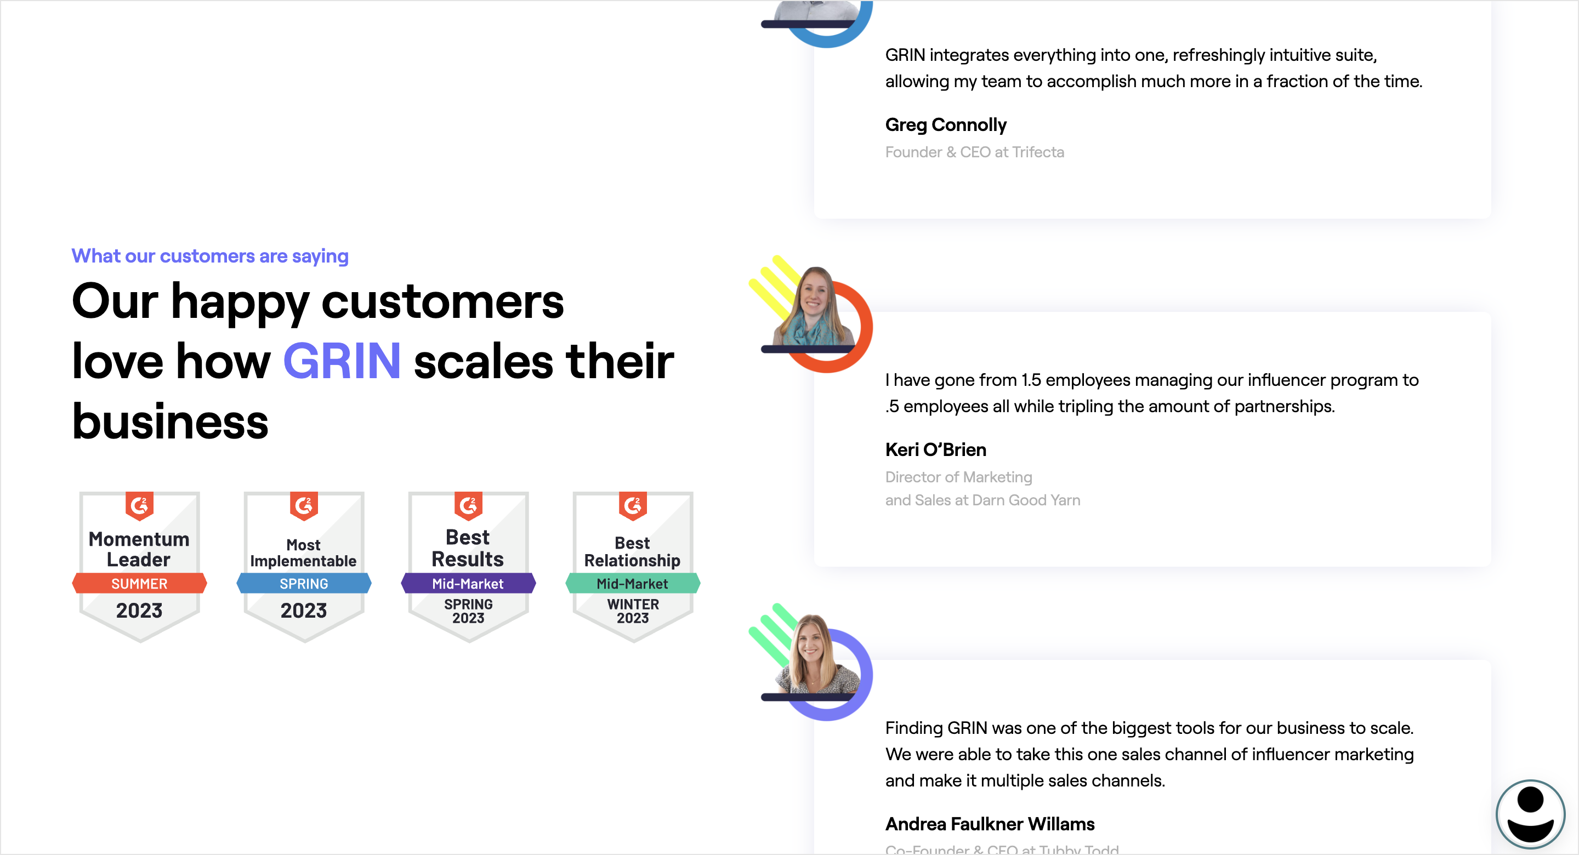The height and width of the screenshot is (855, 1579).
Task: Select the name Andrea Faulkner Willams
Action: pos(990,824)
